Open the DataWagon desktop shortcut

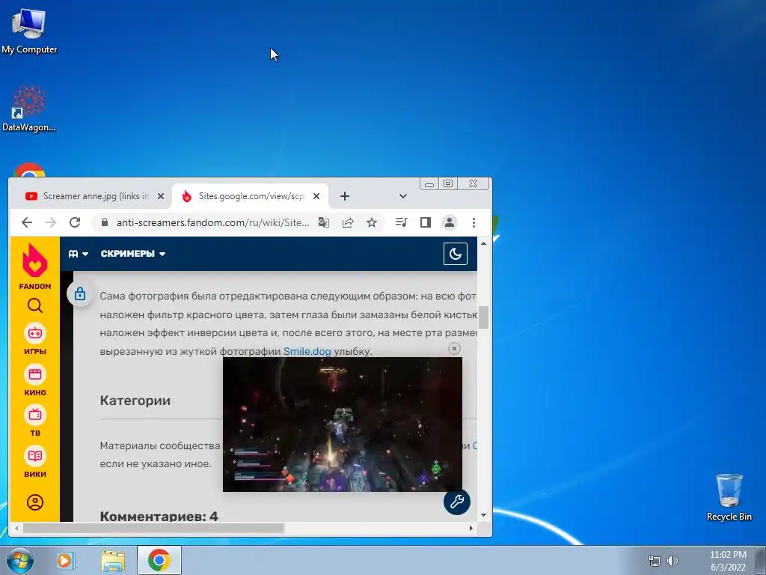[x=29, y=109]
